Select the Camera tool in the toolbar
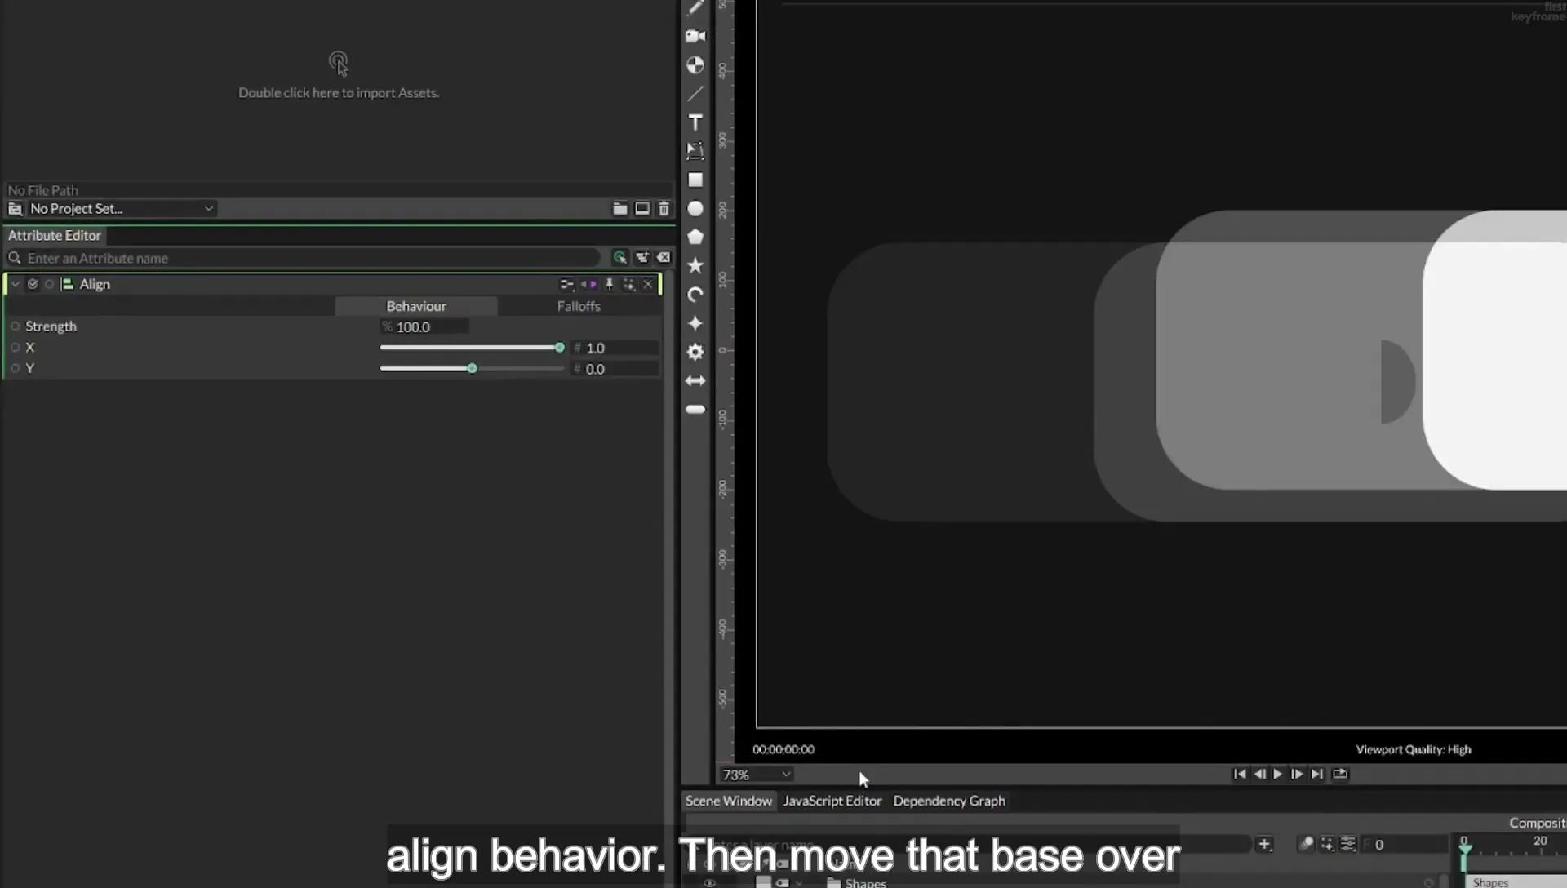Image resolution: width=1567 pixels, height=888 pixels. click(695, 36)
